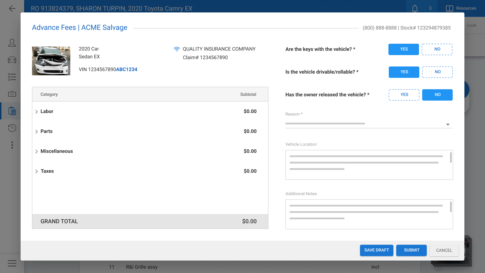Click the Claim# 1234567890 text

coord(205,58)
